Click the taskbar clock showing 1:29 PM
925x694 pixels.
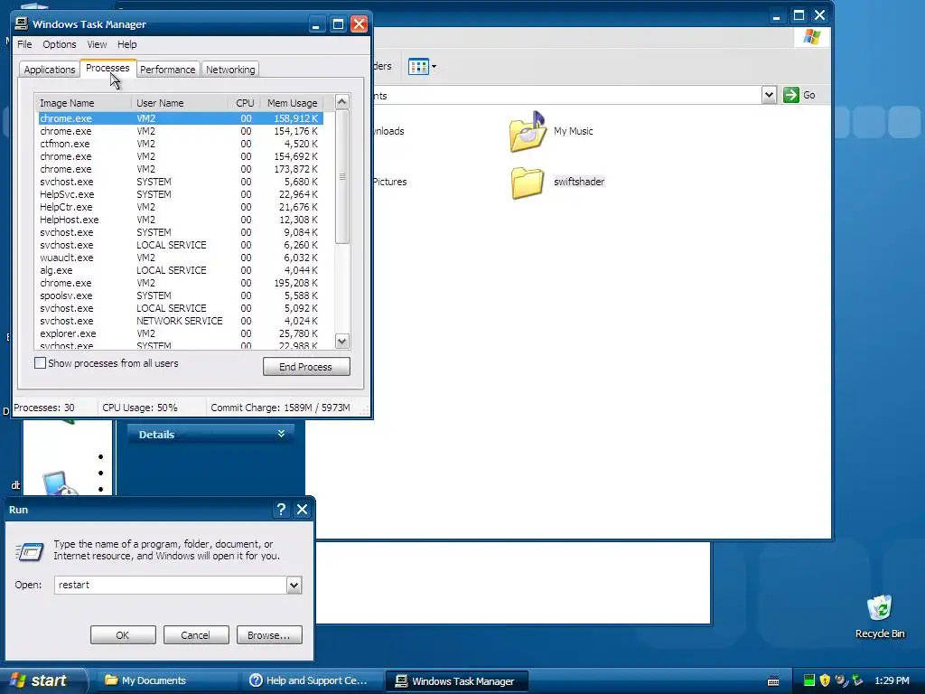pyautogui.click(x=892, y=680)
